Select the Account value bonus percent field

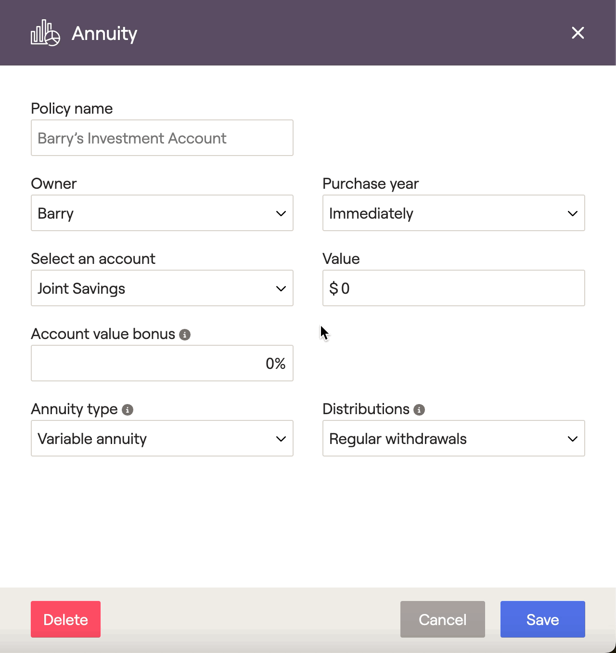162,363
